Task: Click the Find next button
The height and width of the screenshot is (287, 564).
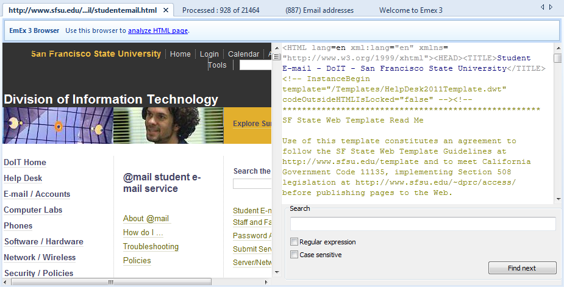Action: pyautogui.click(x=523, y=268)
